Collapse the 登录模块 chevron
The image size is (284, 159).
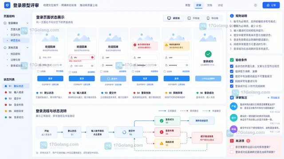pos(28,23)
